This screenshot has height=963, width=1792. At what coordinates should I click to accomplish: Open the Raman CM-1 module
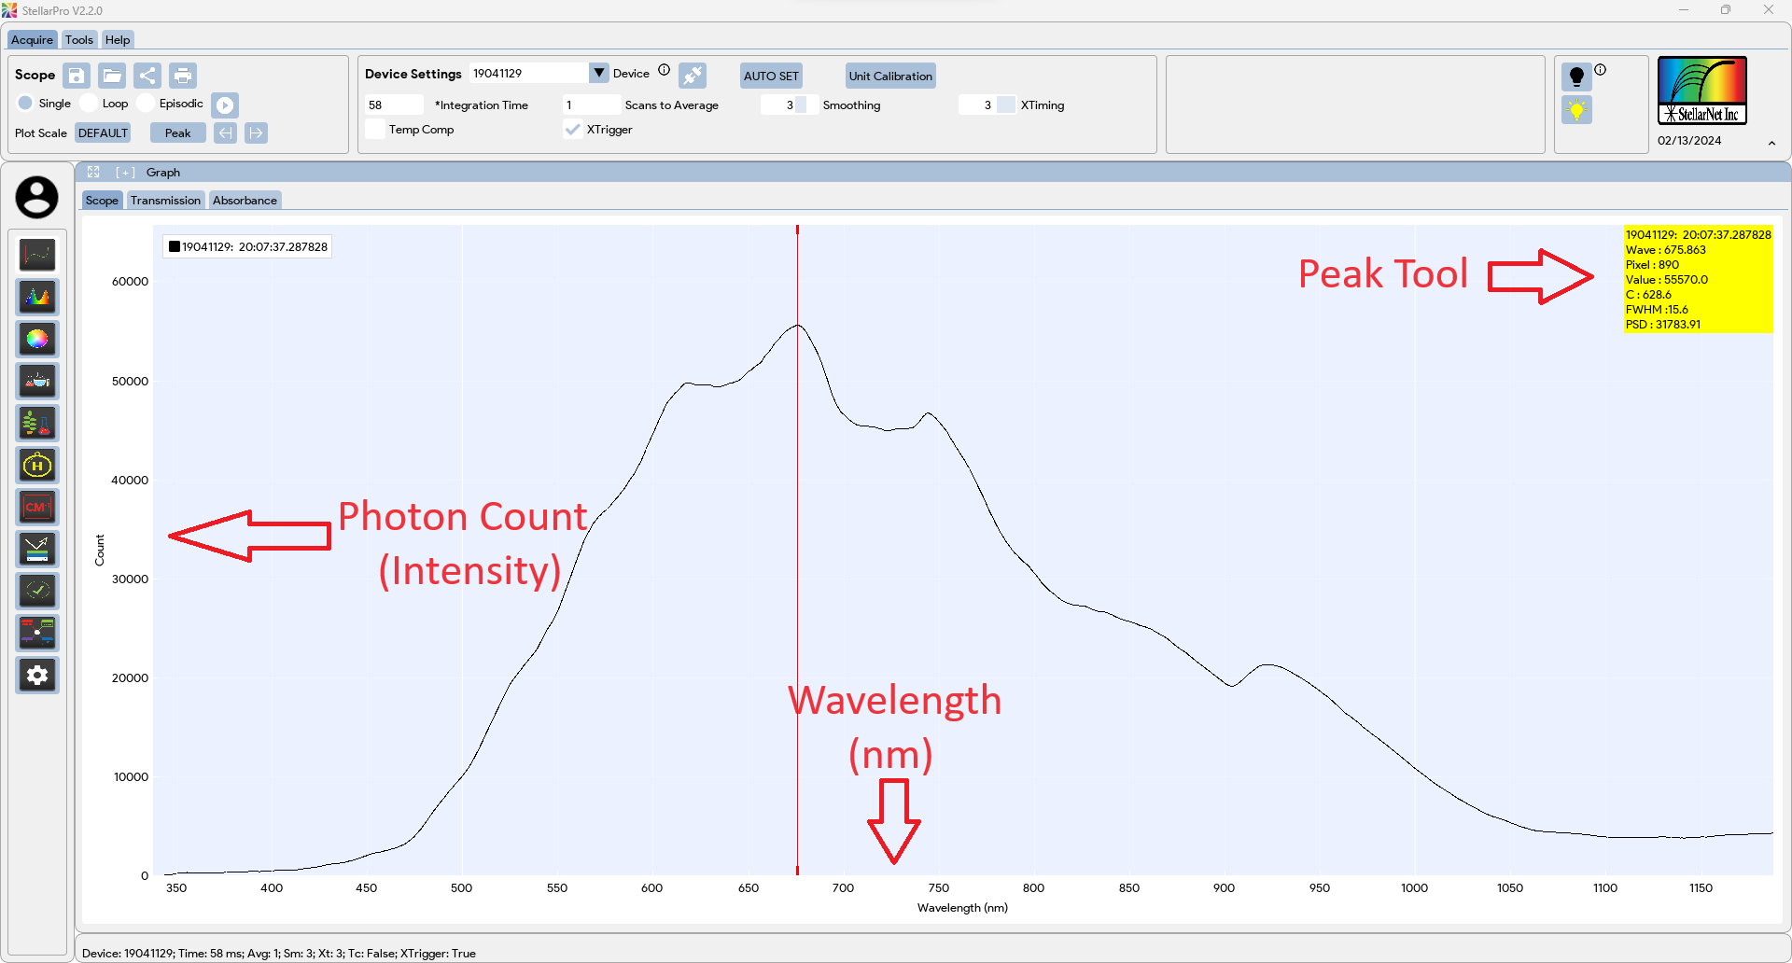(37, 507)
